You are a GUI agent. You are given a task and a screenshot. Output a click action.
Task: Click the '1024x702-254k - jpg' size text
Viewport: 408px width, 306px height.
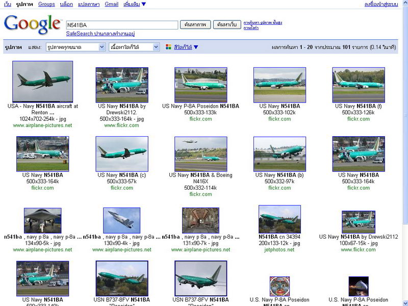pyautogui.click(x=43, y=119)
